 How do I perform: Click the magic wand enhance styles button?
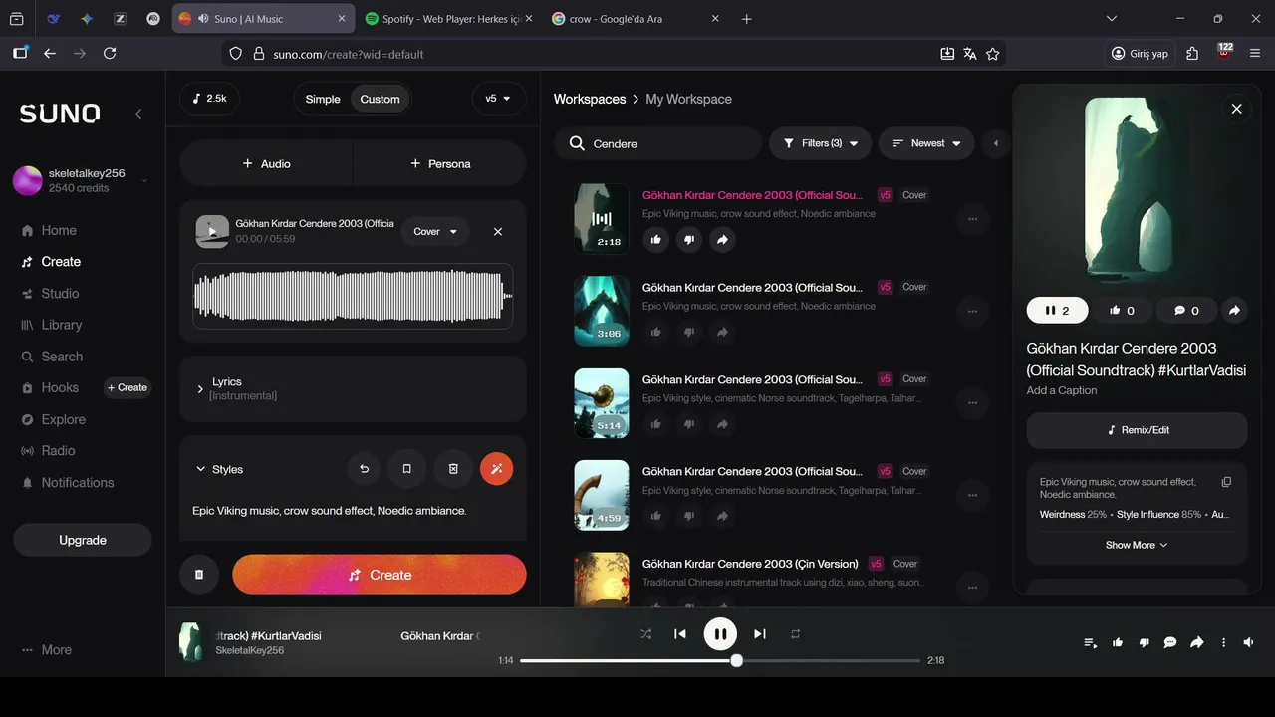coord(497,469)
